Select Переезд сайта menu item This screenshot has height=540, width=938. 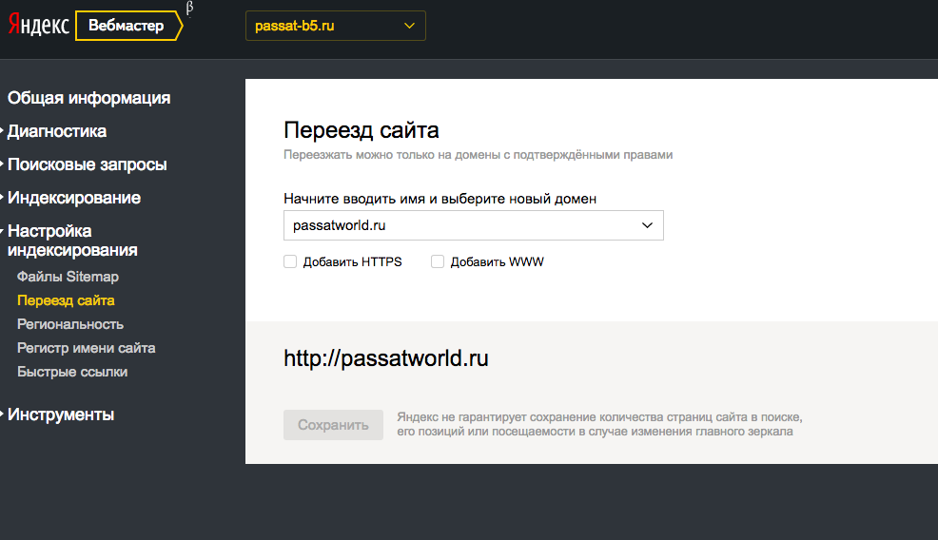pos(66,300)
